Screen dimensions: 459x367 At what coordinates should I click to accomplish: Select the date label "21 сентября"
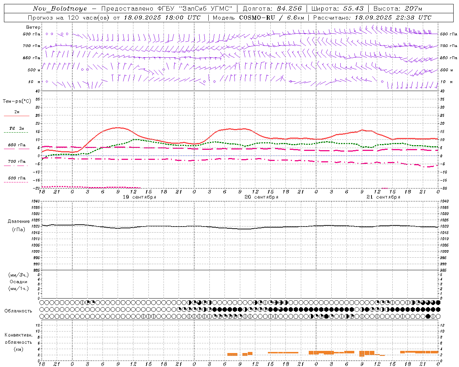[383, 197]
